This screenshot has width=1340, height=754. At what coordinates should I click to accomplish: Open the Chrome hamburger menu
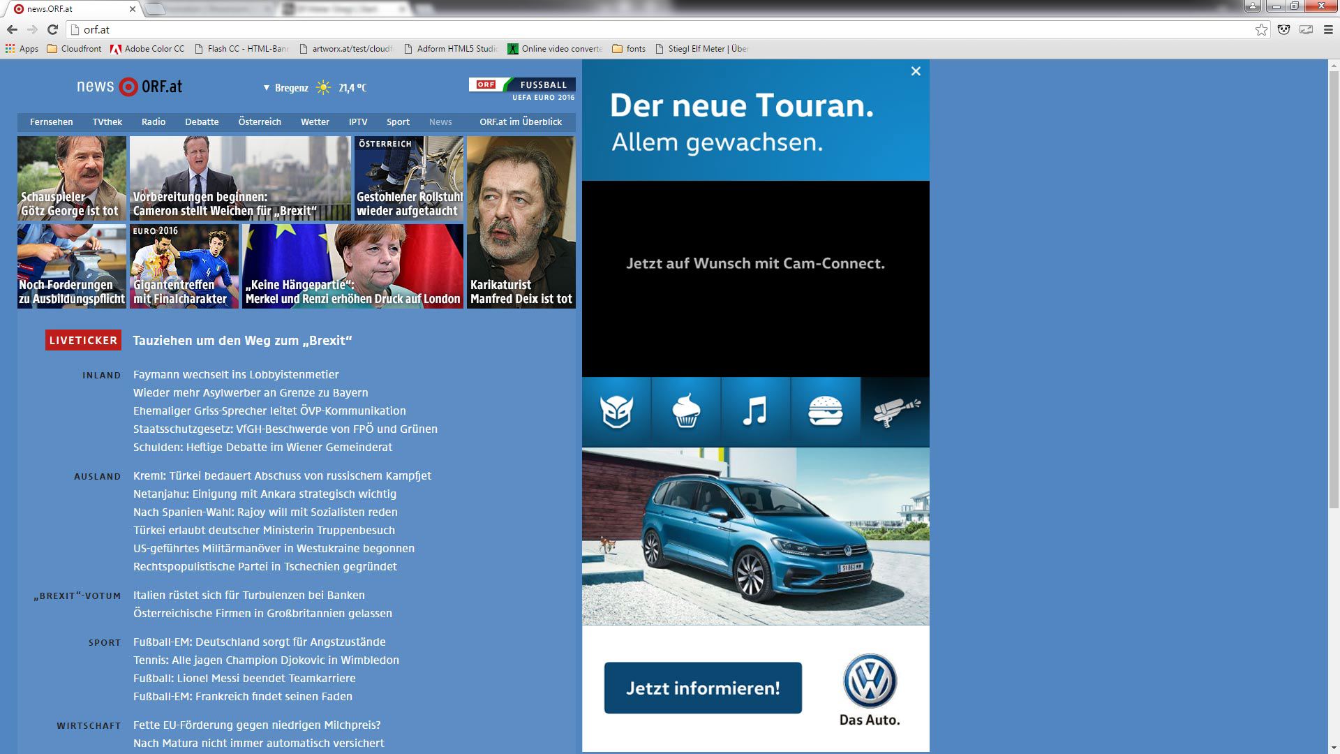[1328, 29]
